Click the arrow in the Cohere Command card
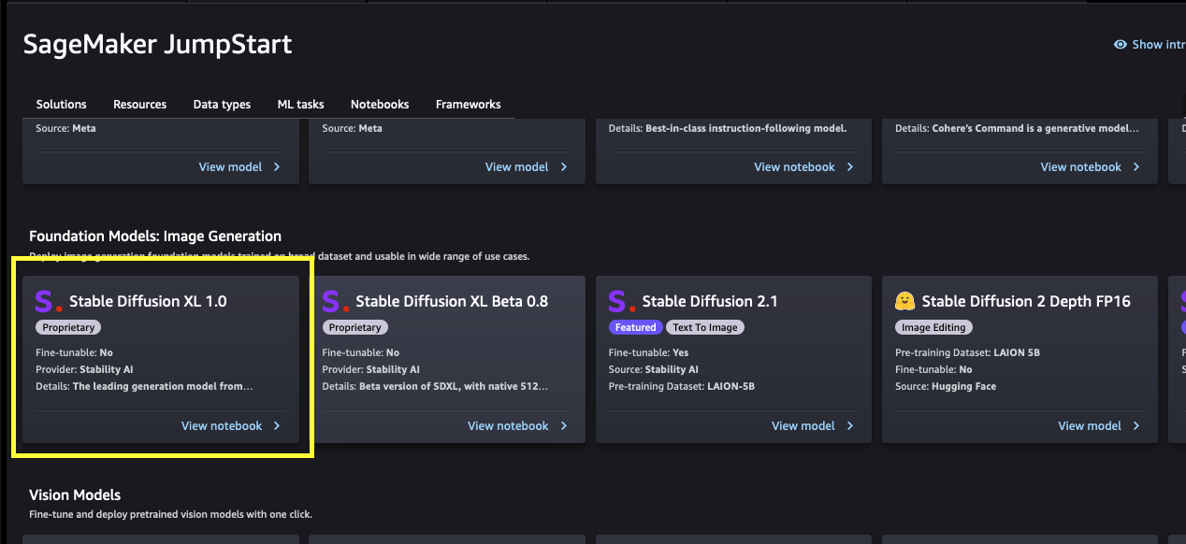 [x=1136, y=167]
